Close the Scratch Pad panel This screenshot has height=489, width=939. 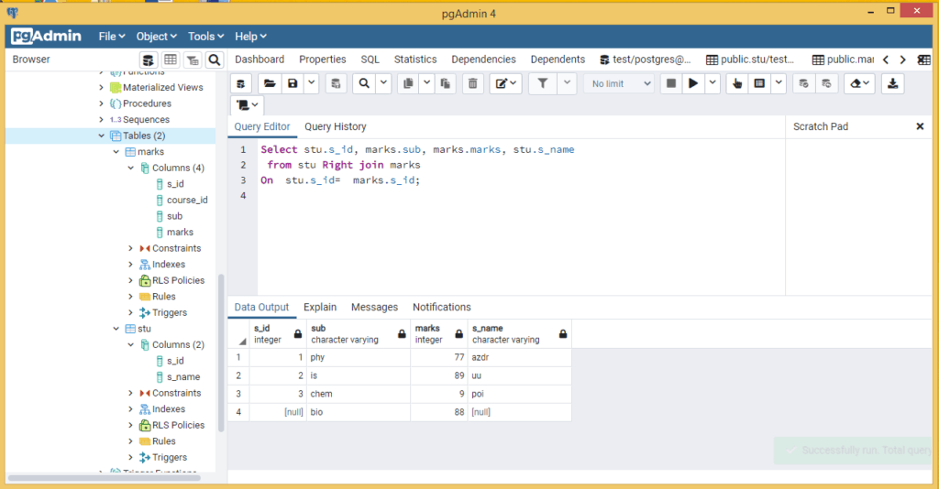(920, 126)
